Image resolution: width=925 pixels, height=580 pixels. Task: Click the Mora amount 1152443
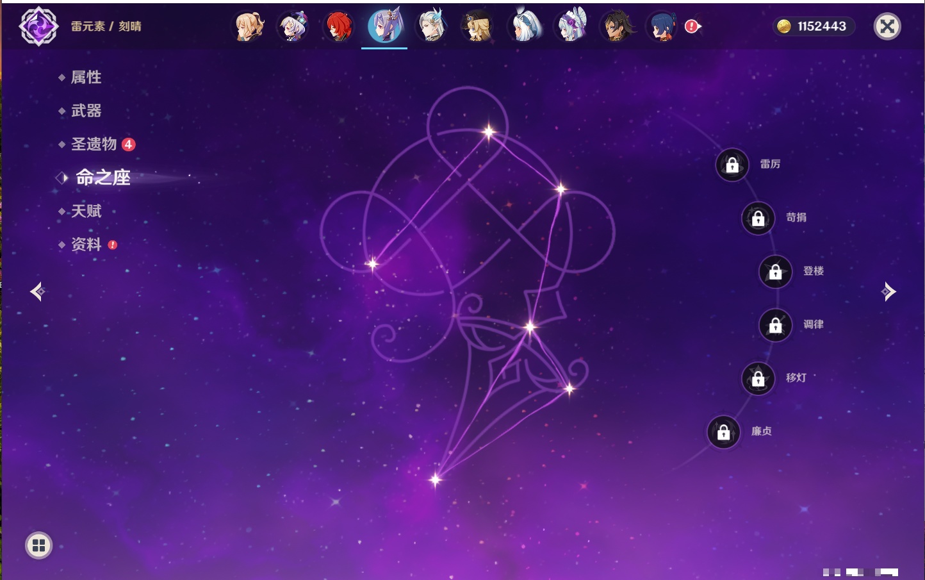[x=822, y=26]
